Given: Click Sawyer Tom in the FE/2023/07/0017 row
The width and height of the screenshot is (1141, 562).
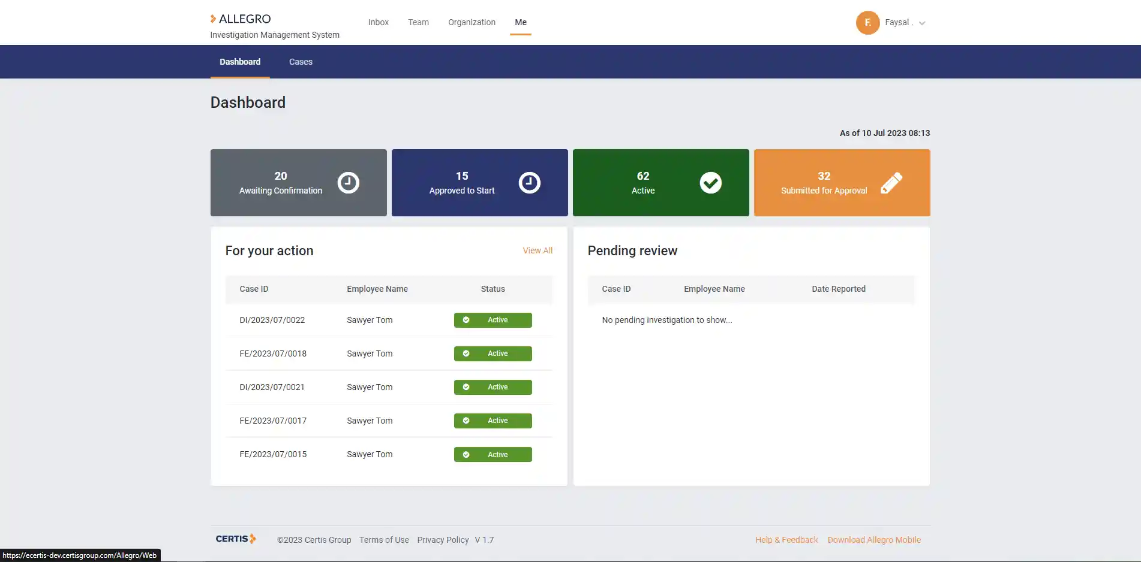Looking at the screenshot, I should [370, 421].
